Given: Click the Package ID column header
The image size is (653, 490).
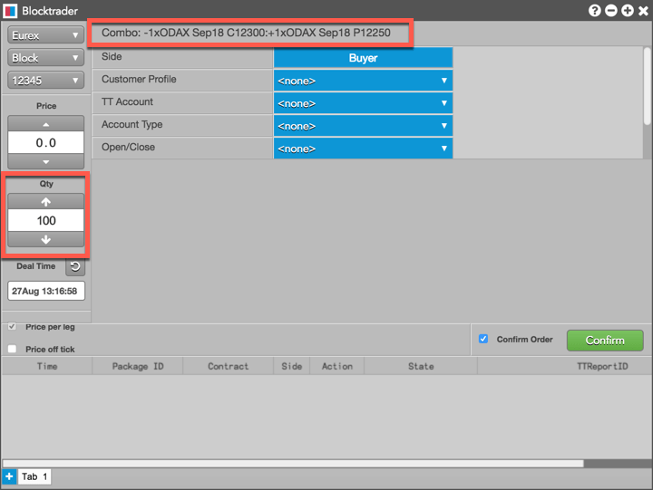Looking at the screenshot, I should (138, 366).
